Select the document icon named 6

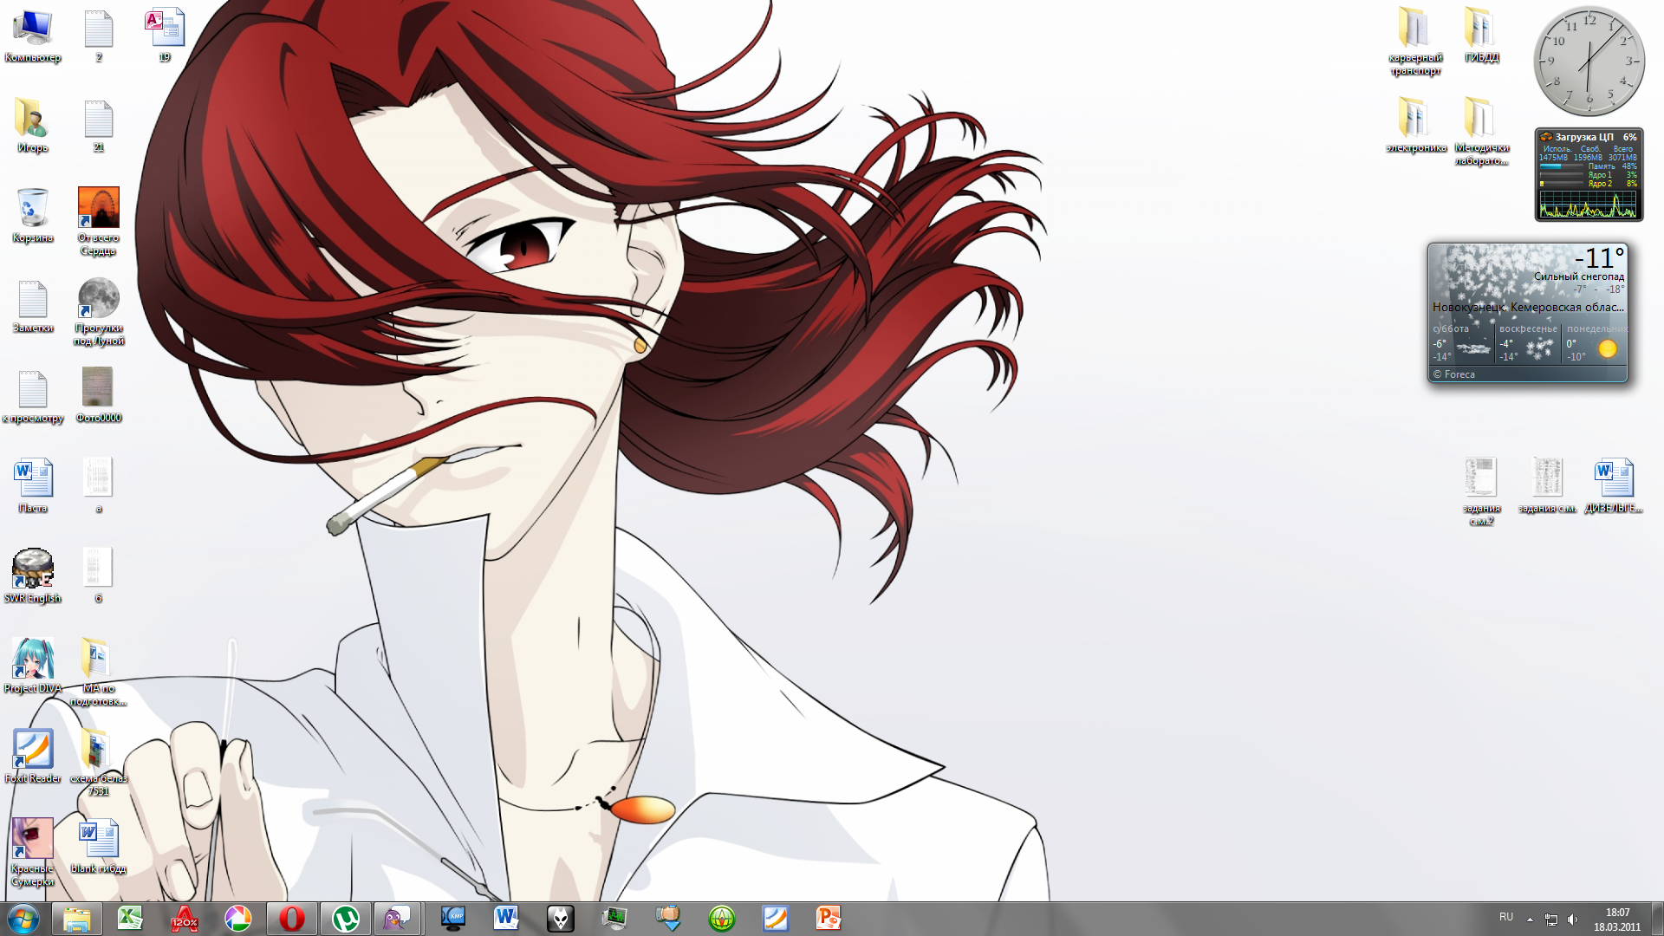tap(99, 575)
